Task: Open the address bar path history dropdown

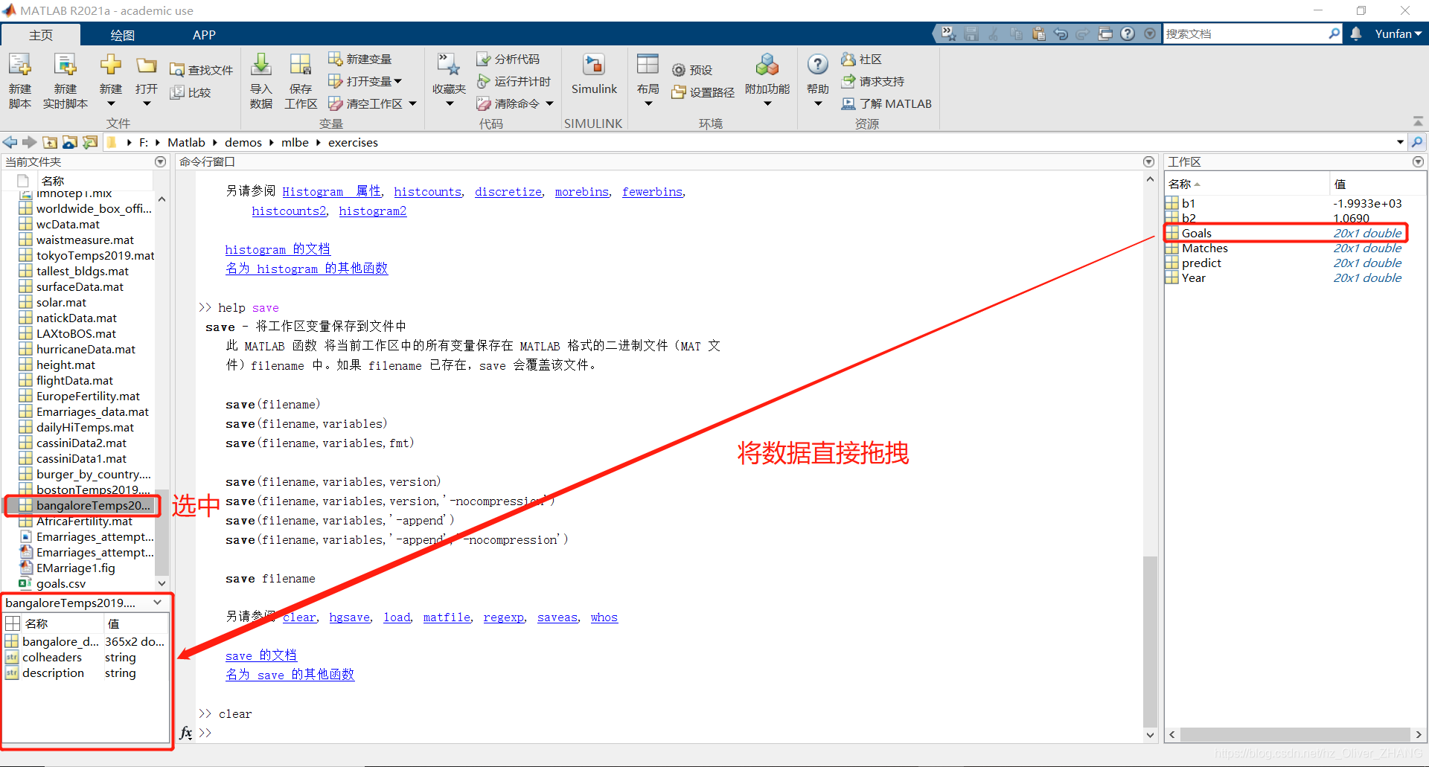Action: tap(1400, 142)
